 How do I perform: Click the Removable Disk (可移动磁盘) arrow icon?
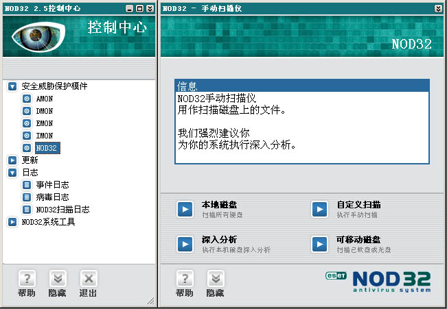click(319, 245)
